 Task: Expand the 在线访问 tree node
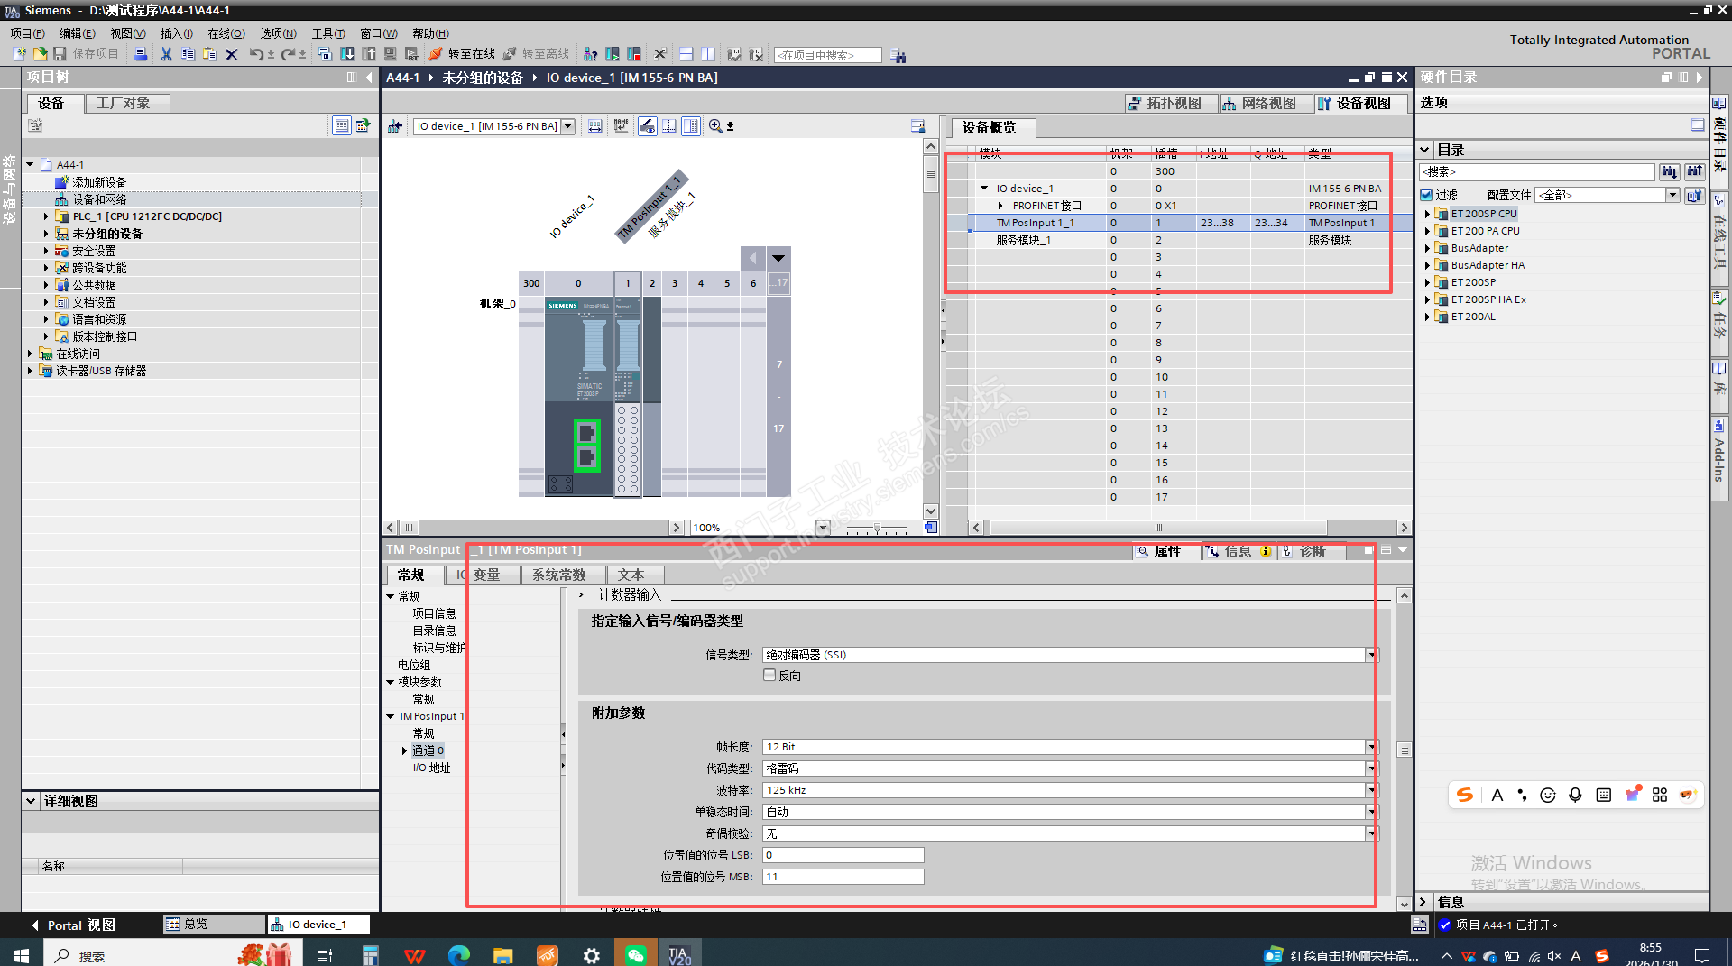pyautogui.click(x=30, y=354)
